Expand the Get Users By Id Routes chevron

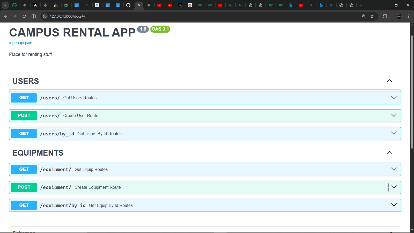click(x=394, y=133)
